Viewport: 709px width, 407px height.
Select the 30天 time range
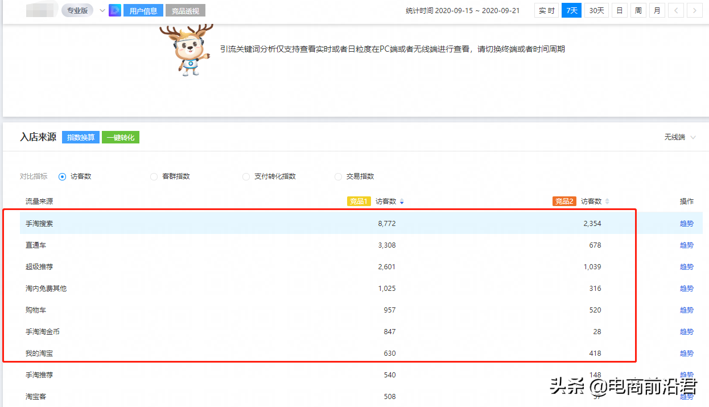click(x=596, y=10)
